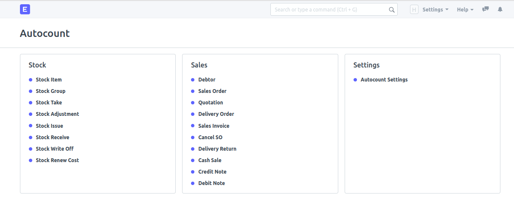The height and width of the screenshot is (202, 514).
Task: Focus the search or command input field
Action: (334, 9)
